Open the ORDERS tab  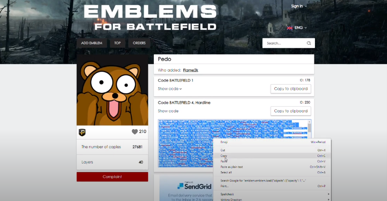coord(139,43)
